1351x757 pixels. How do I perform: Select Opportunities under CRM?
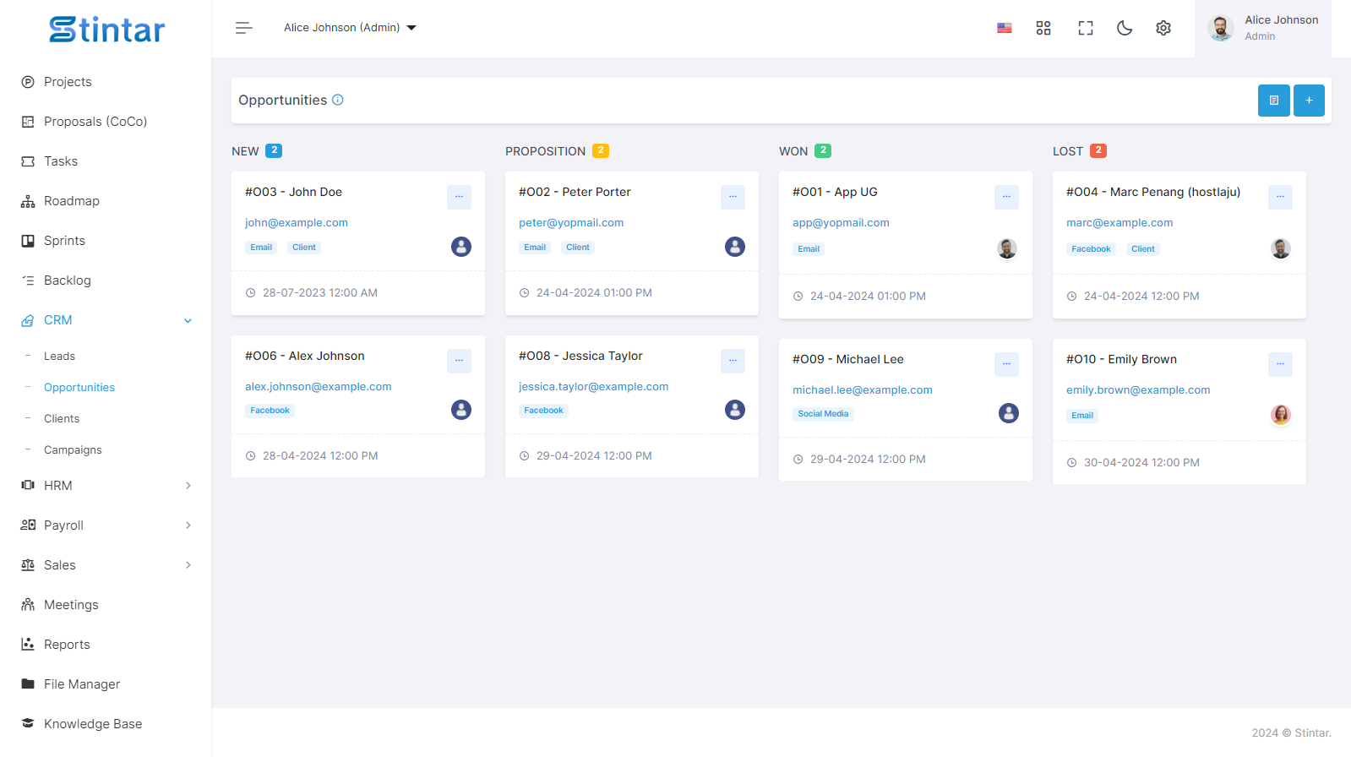point(79,388)
